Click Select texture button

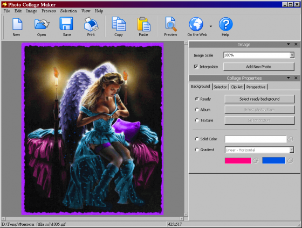(x=259, y=120)
